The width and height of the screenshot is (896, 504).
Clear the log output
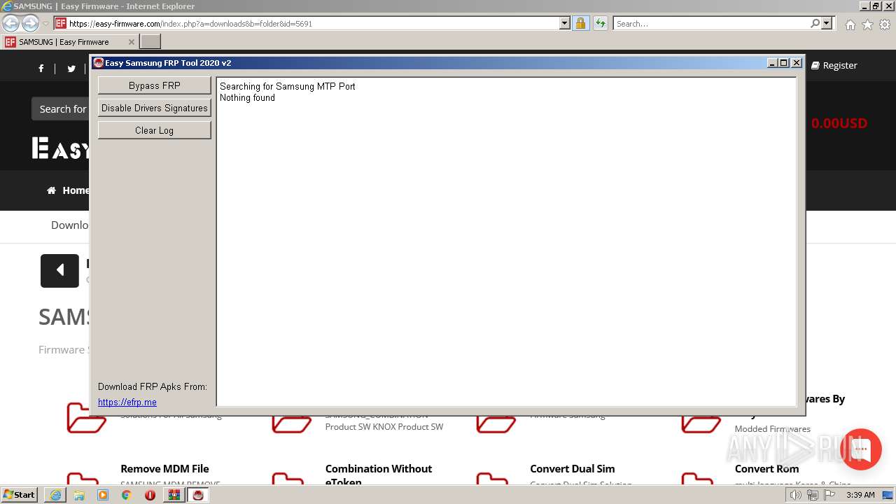pos(155,130)
